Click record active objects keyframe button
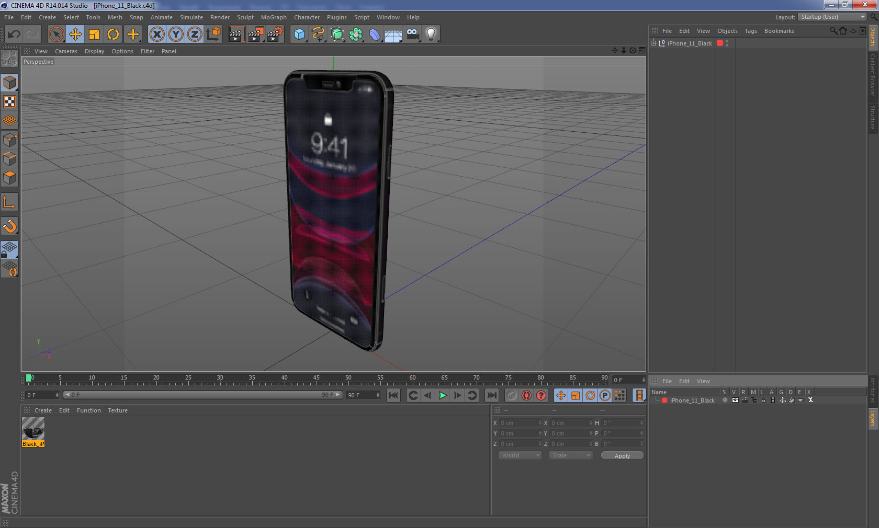The image size is (879, 528). coord(512,395)
